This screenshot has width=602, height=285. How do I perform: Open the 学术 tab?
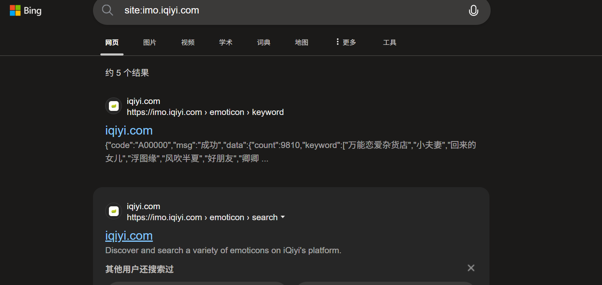[226, 42]
